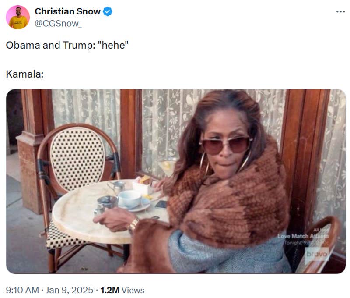This screenshot has width=350, height=298.
Task: Click the word Views in tweet footer
Action: click(133, 290)
